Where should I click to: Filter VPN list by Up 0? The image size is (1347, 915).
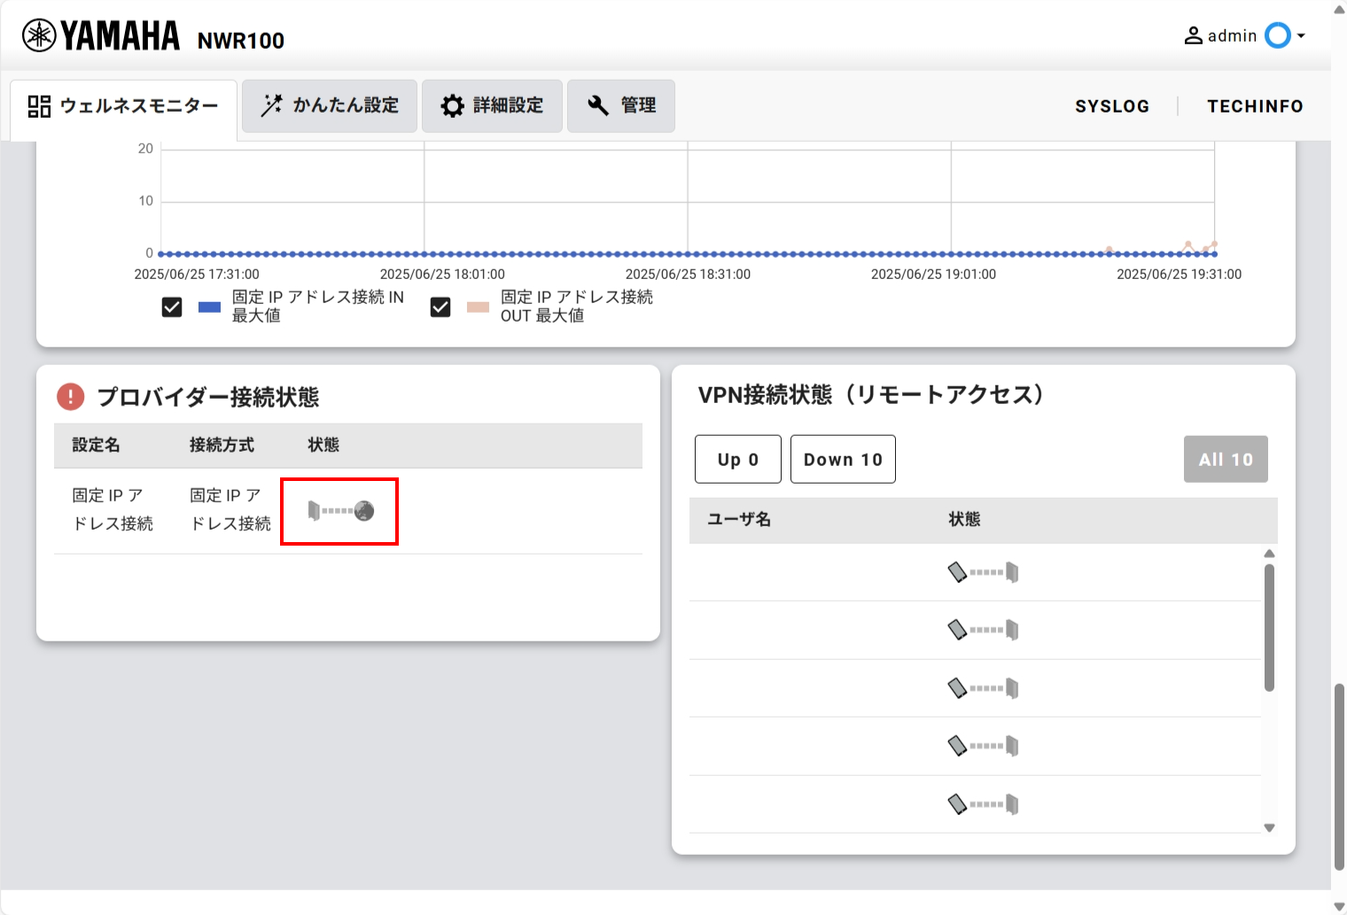click(x=737, y=459)
